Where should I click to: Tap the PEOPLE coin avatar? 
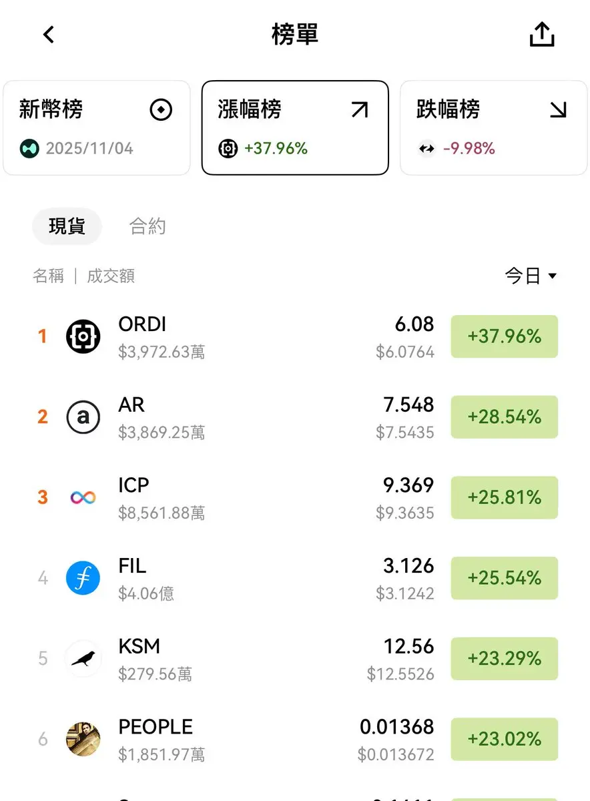click(x=83, y=740)
